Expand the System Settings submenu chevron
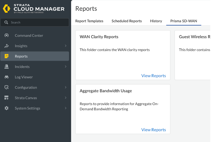This screenshot has width=215, height=142. (x=65, y=108)
